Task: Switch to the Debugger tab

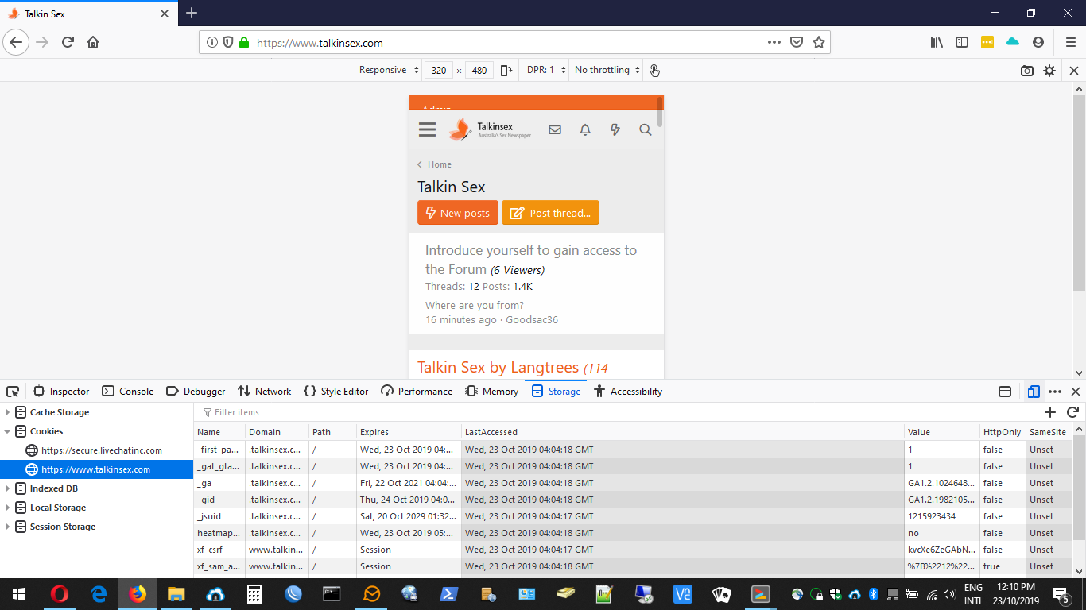Action: [196, 392]
